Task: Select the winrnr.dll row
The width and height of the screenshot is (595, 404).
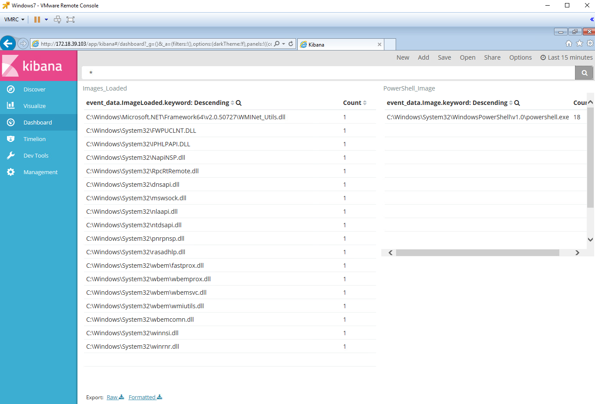Action: pos(230,347)
